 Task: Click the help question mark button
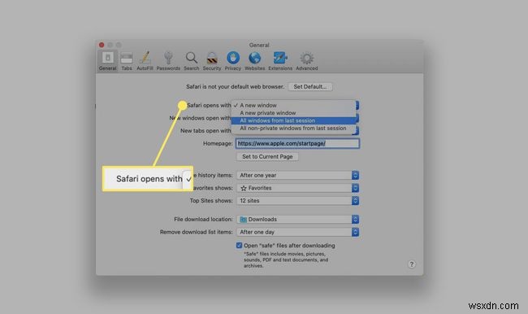[x=412, y=264]
